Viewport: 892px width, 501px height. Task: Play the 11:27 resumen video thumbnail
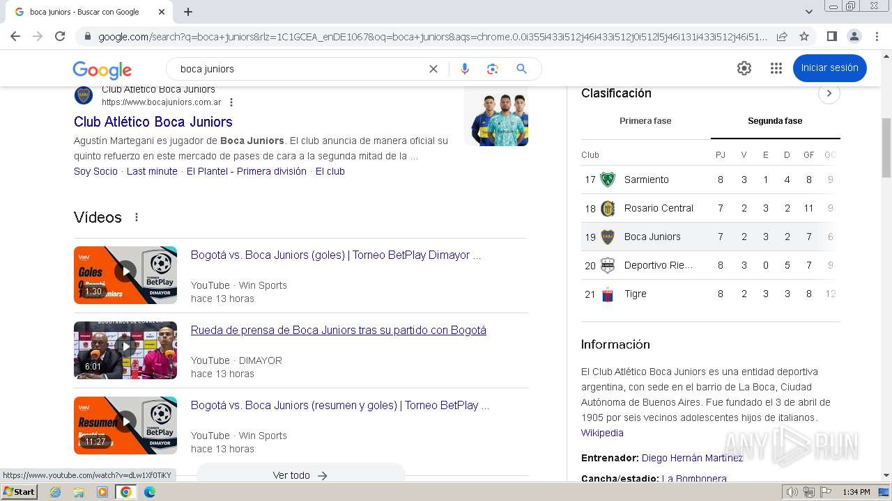click(x=125, y=425)
